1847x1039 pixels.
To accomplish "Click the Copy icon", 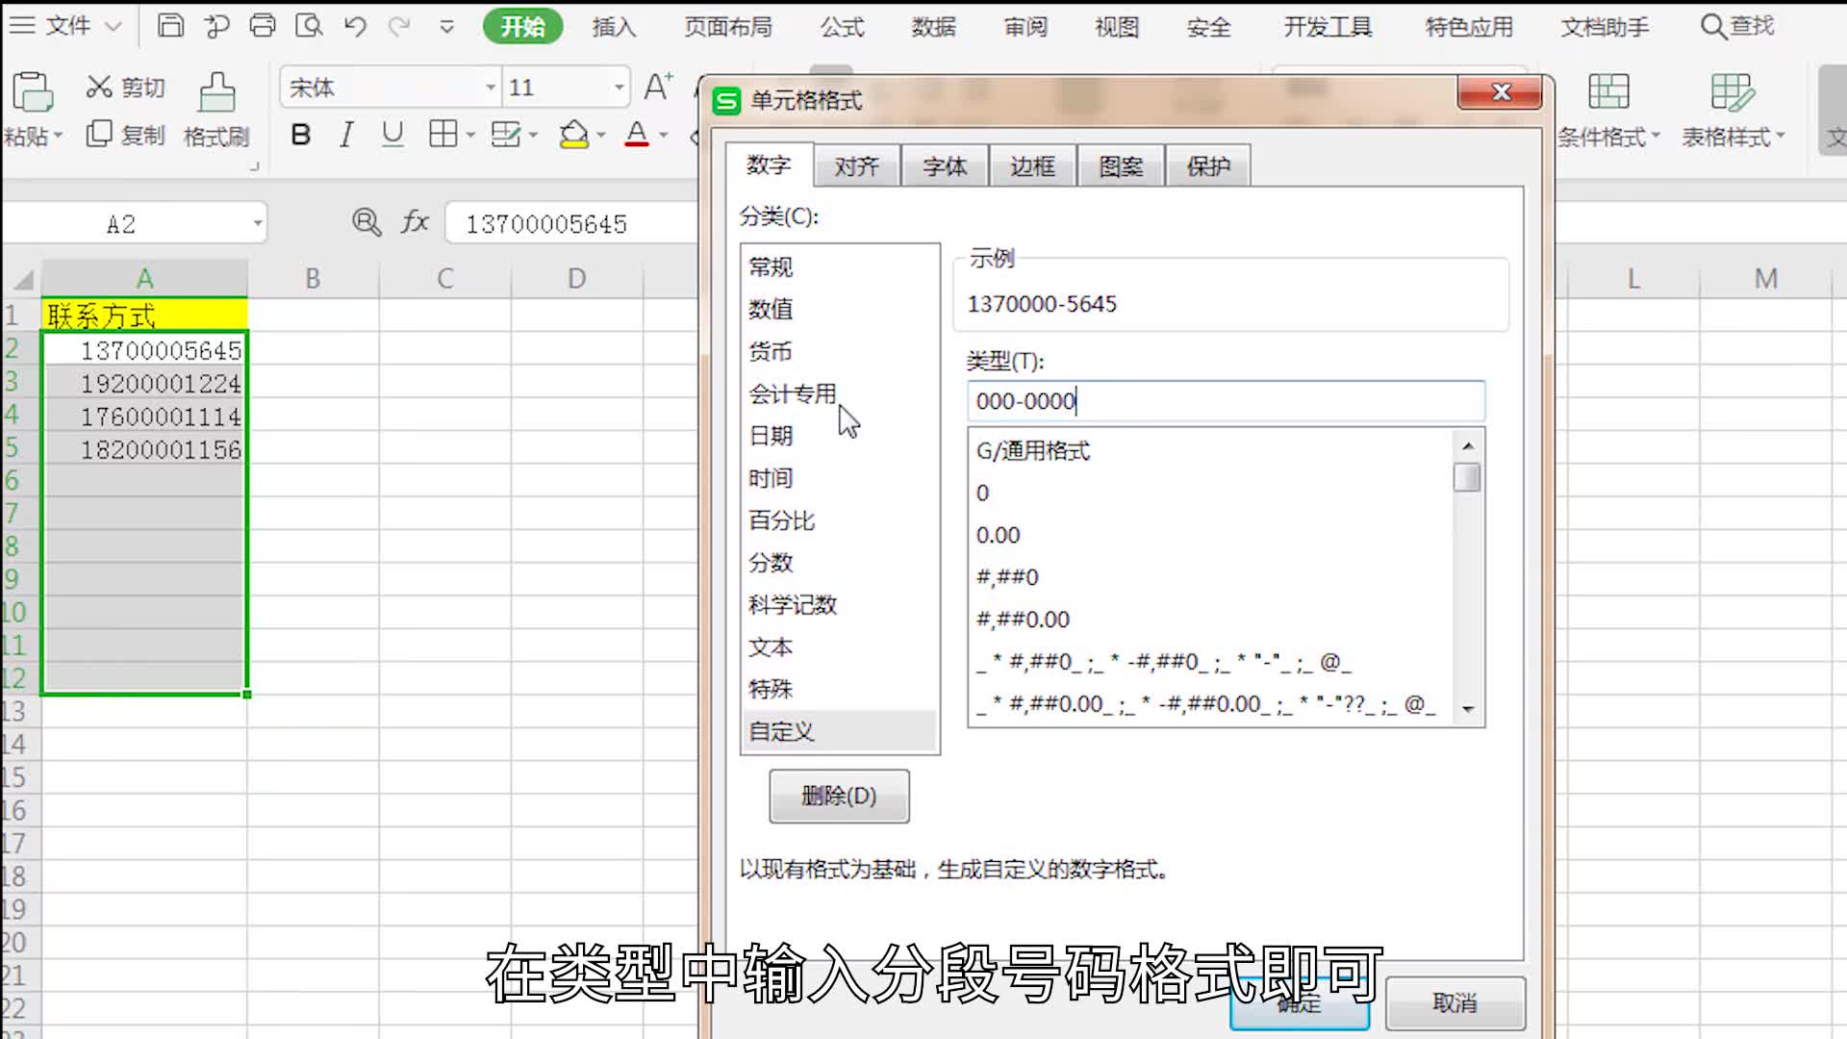I will tap(99, 134).
